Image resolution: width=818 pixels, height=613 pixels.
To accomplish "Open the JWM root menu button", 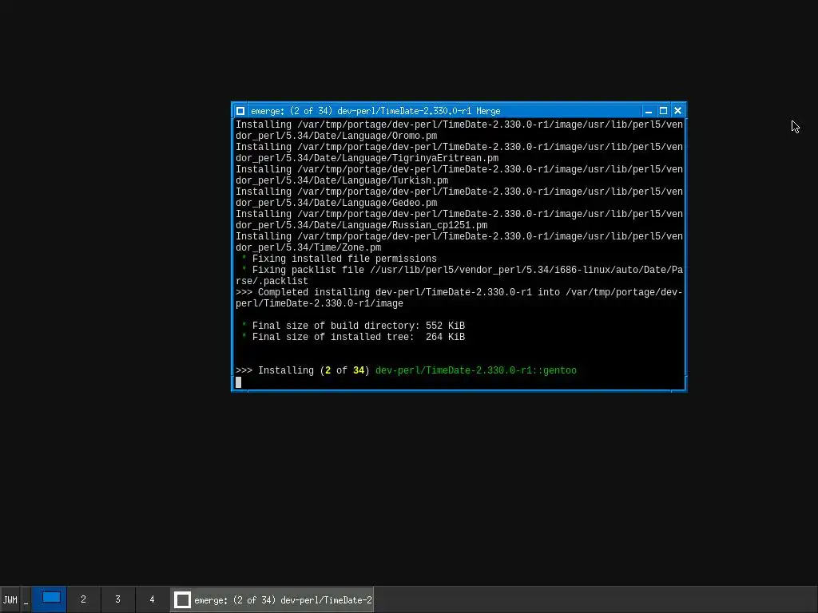I will click(x=10, y=599).
